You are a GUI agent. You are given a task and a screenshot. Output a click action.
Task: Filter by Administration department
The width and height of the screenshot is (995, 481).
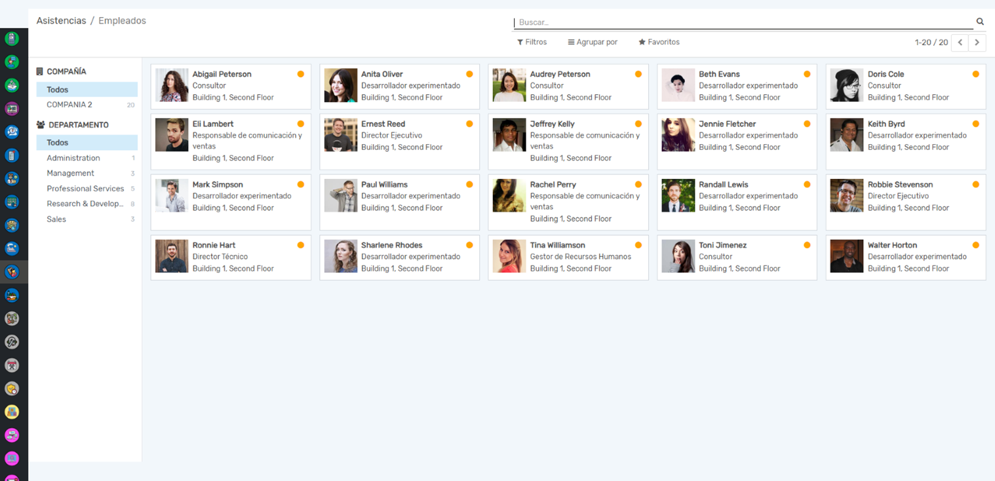tap(73, 158)
